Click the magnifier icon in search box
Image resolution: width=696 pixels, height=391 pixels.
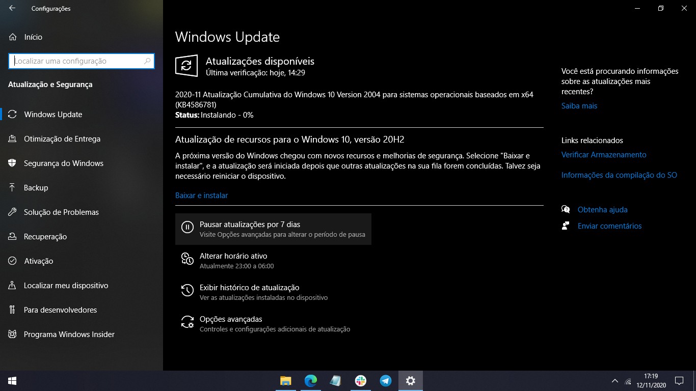[x=147, y=61]
